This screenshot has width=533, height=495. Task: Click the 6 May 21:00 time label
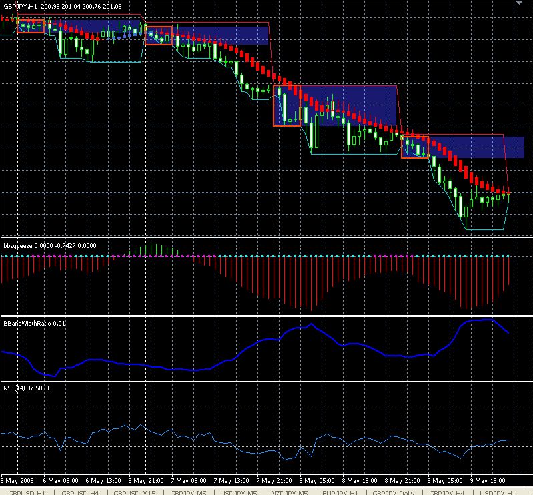pyautogui.click(x=146, y=481)
